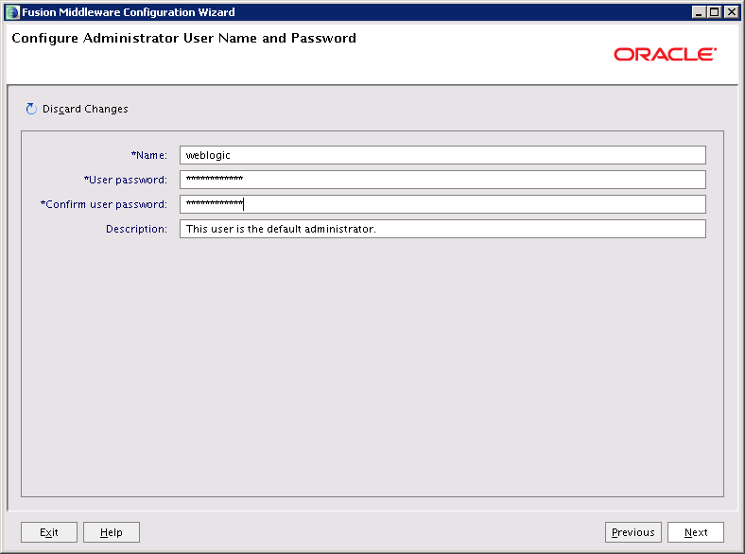Screen dimensions: 745x554
Task: Click the Description label text
Action: coord(136,229)
